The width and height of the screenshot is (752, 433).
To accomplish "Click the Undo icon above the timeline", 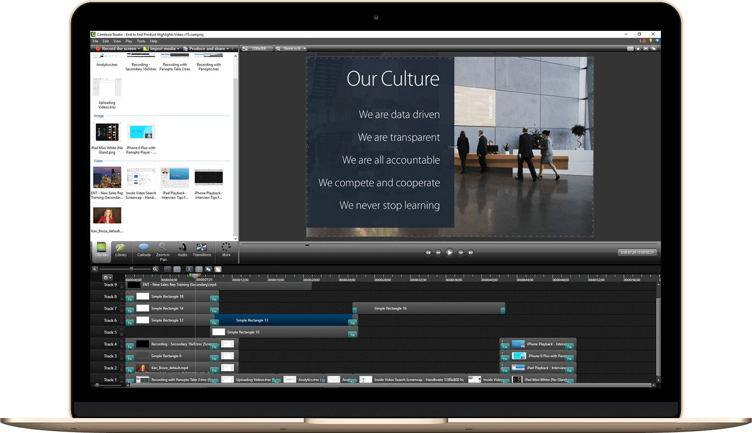I will [x=167, y=269].
